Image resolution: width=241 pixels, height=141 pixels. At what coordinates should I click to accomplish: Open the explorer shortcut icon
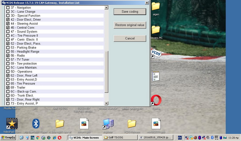coord(108,124)
